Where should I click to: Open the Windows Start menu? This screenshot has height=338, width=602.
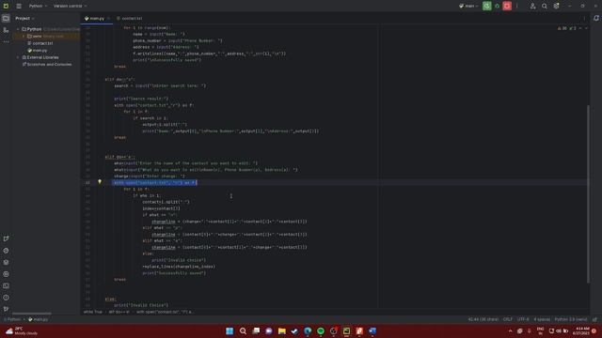(x=230, y=330)
